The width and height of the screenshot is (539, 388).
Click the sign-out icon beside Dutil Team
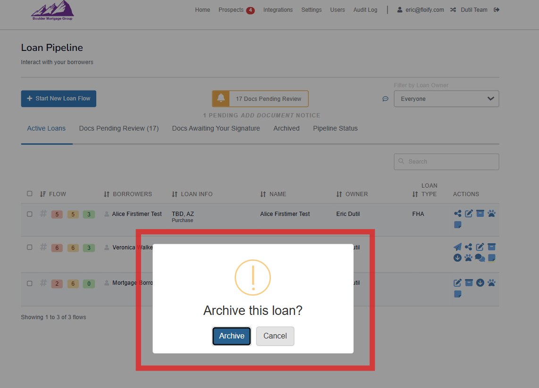point(497,10)
